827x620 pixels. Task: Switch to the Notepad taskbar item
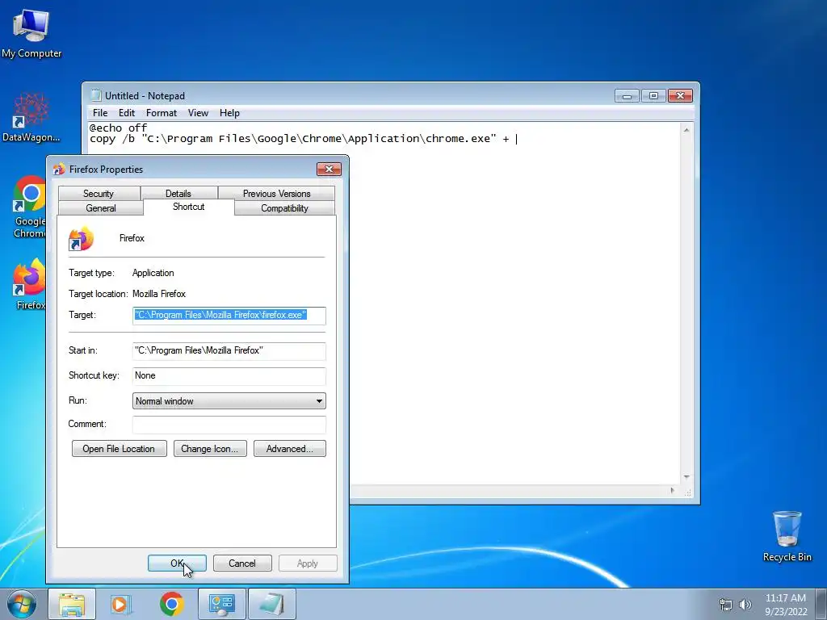click(x=271, y=604)
